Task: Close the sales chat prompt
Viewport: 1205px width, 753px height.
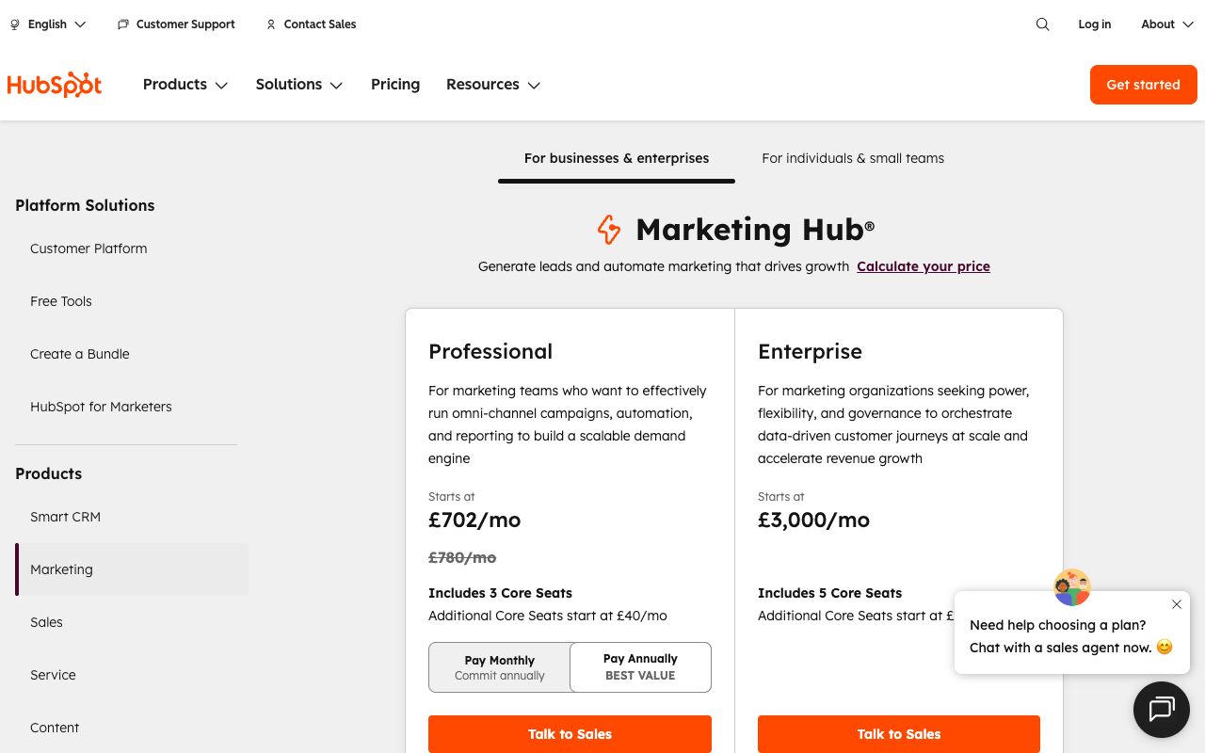Action: coord(1176,604)
